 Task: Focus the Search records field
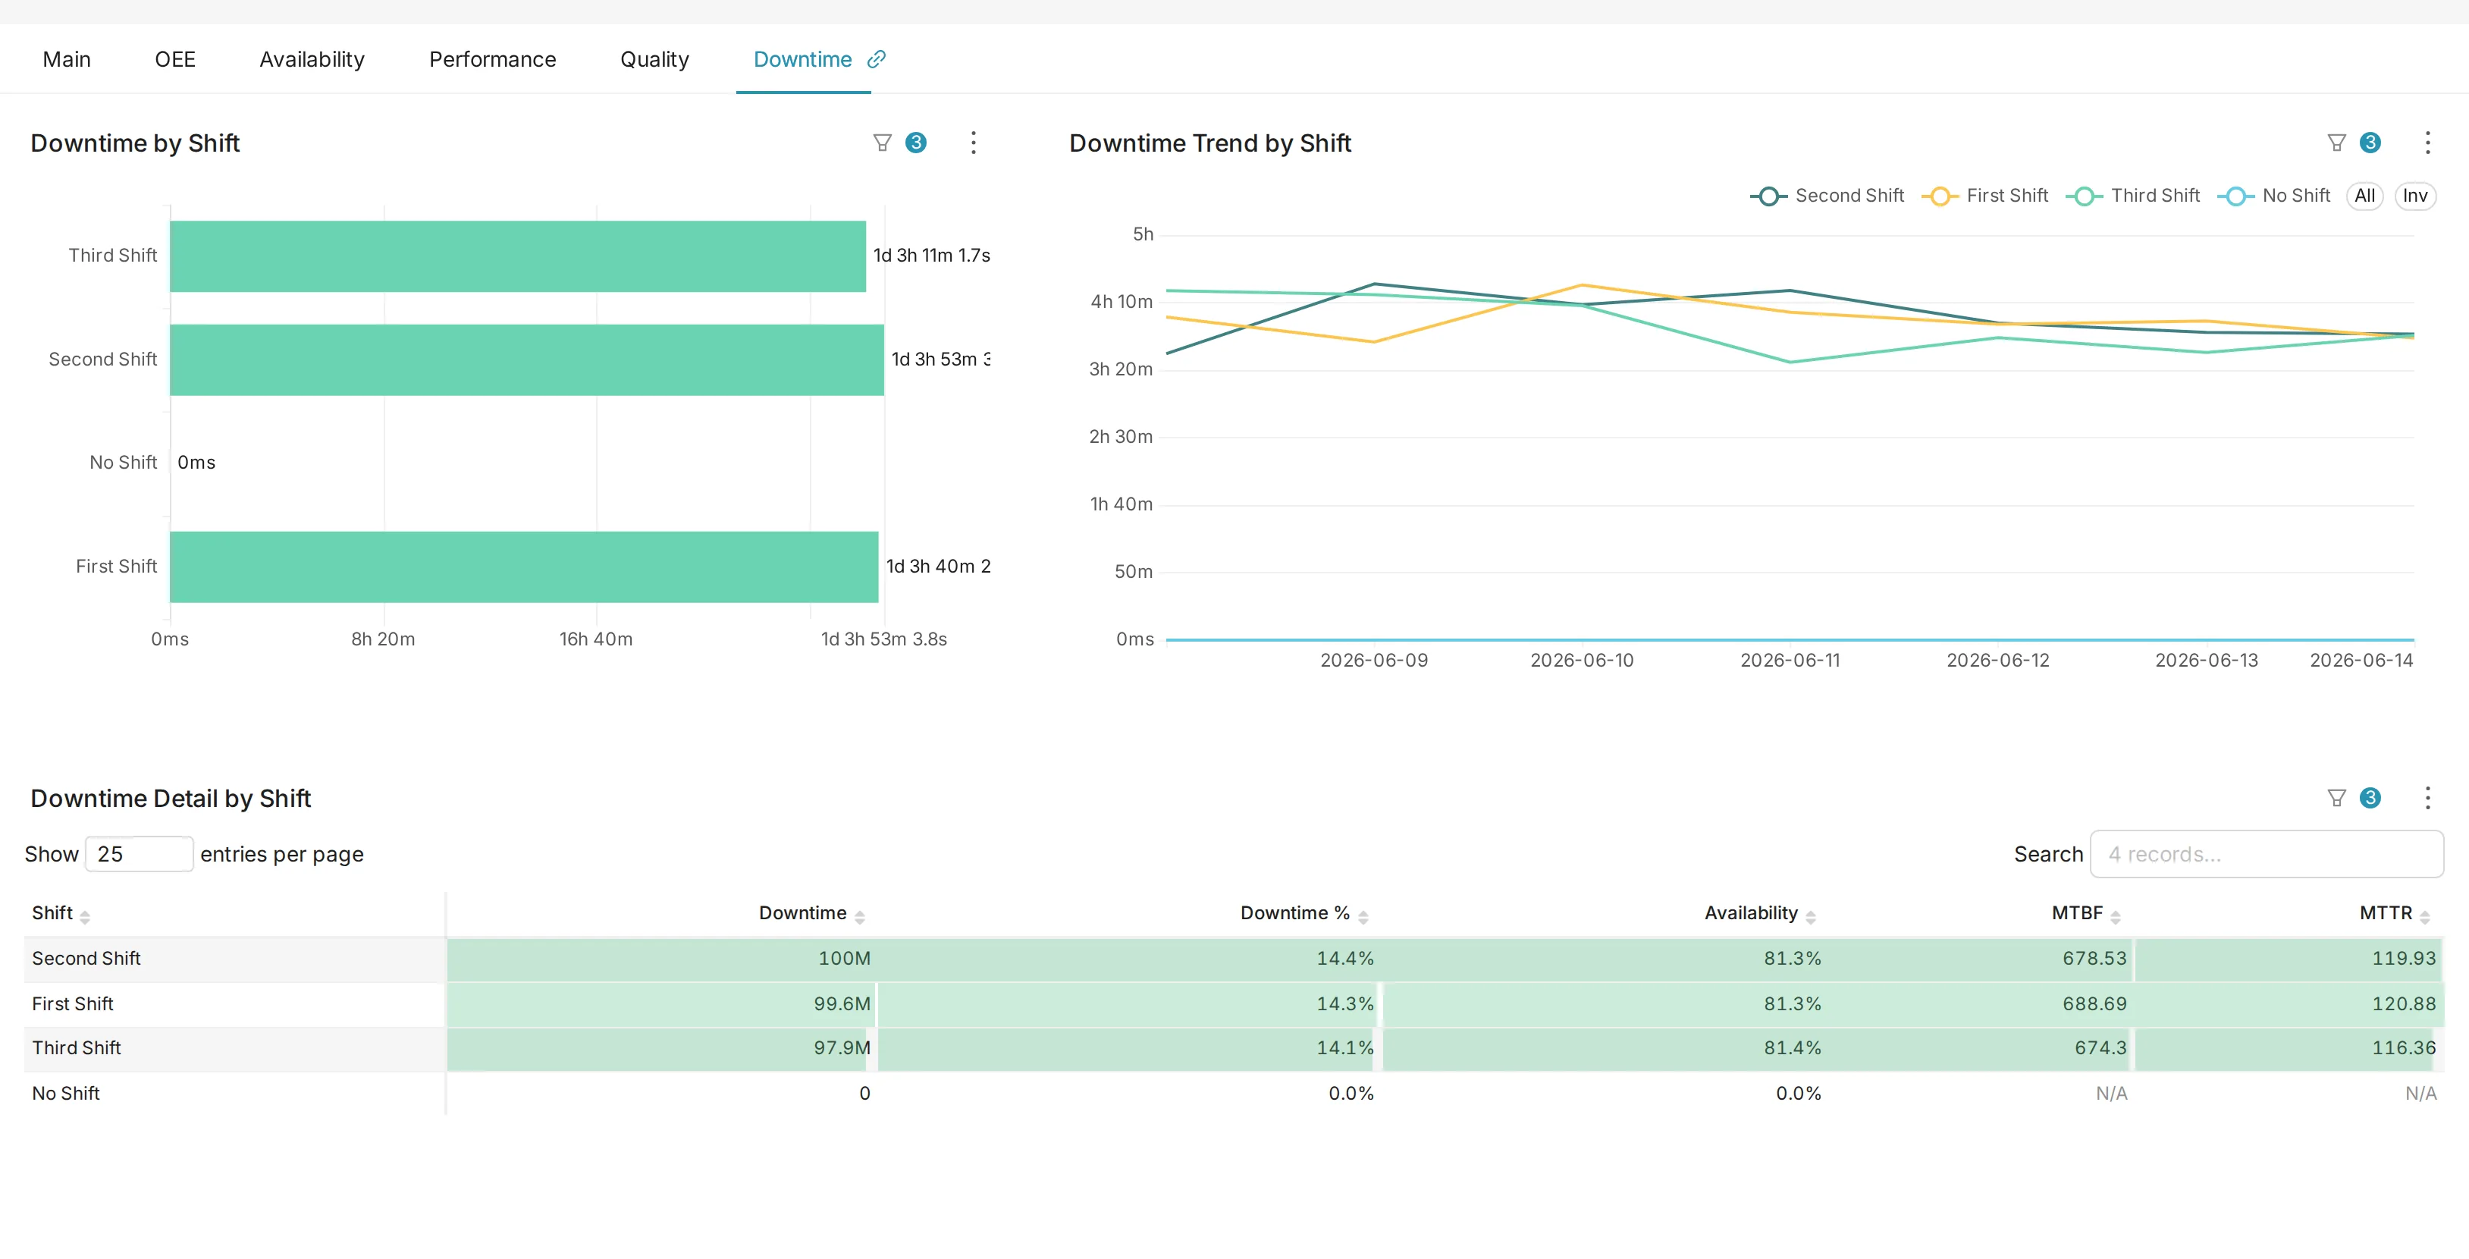coord(2266,853)
